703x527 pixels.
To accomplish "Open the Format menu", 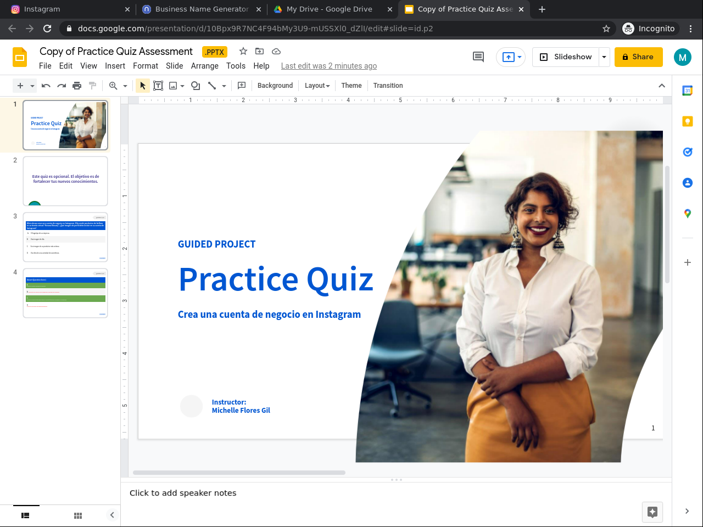I will coord(146,66).
